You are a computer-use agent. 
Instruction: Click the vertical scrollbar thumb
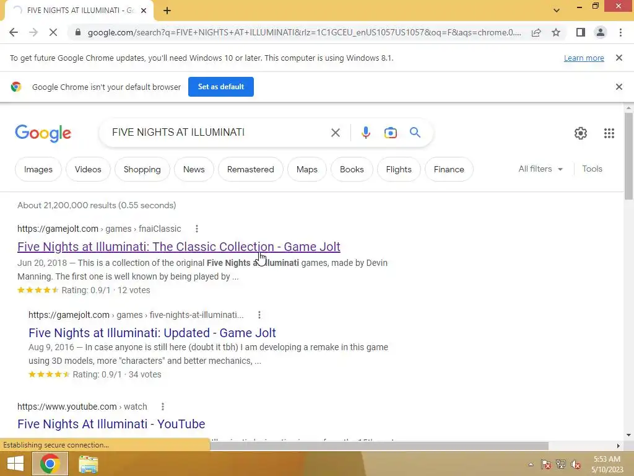pos(628,156)
